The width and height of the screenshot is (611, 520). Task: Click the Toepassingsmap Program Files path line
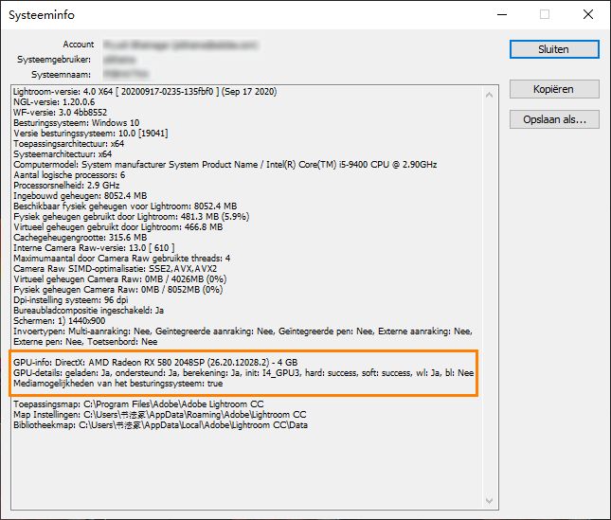[x=138, y=403]
